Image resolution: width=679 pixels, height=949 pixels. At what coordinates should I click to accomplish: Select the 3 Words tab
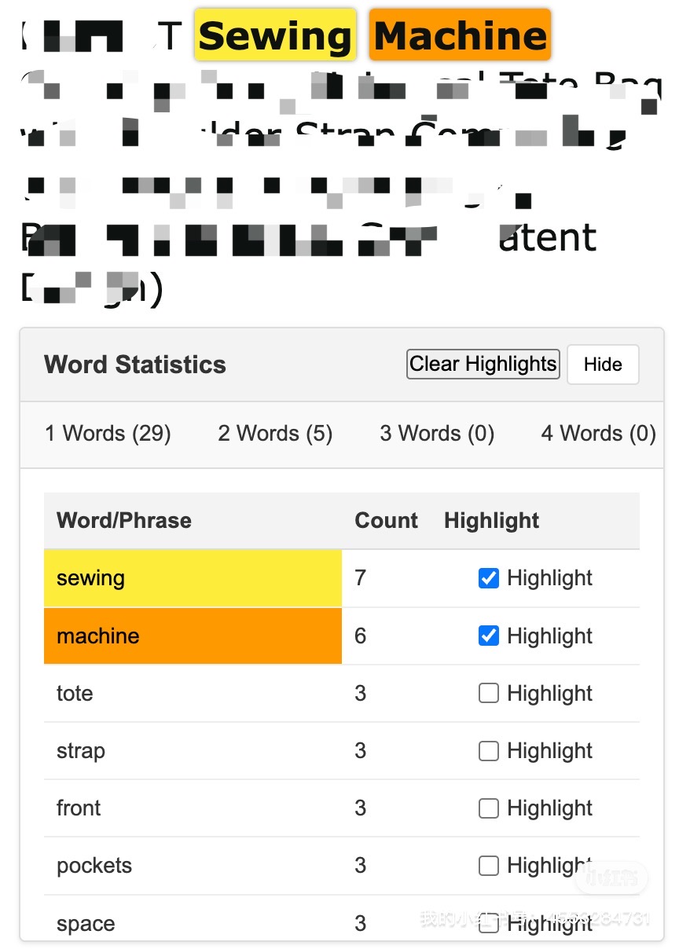437,434
